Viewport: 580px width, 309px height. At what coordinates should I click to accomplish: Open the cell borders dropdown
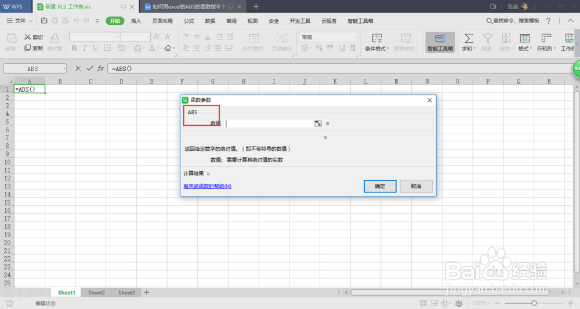[113, 49]
